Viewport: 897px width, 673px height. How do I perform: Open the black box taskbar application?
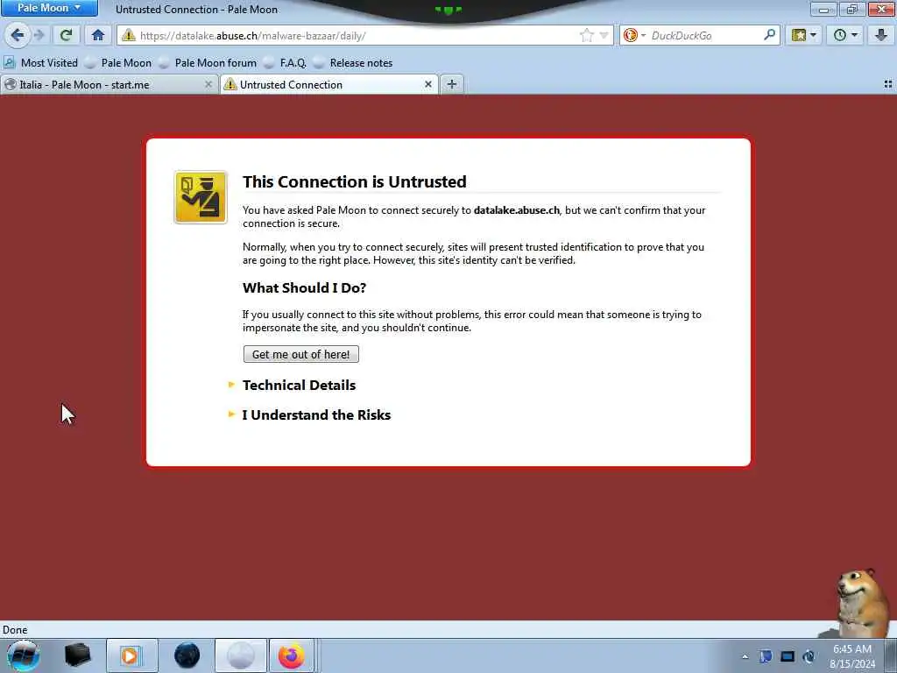pos(78,655)
